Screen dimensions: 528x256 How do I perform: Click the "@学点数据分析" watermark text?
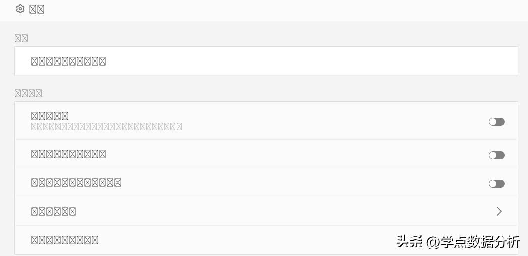click(474, 242)
